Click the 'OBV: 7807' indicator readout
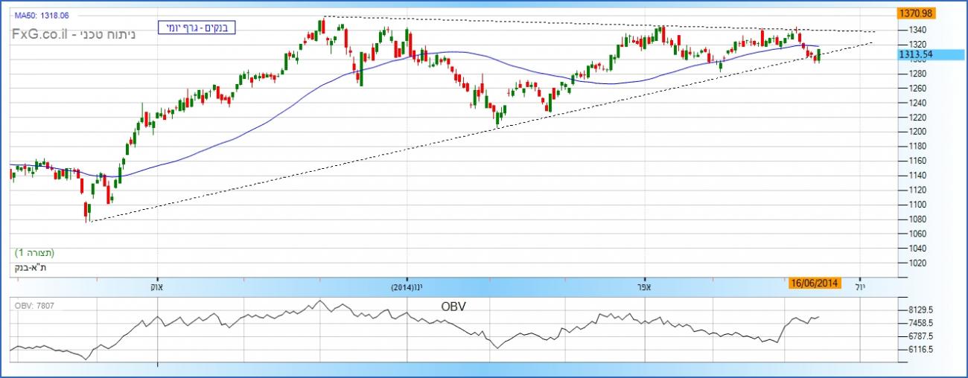This screenshot has width=968, height=378. (34, 305)
